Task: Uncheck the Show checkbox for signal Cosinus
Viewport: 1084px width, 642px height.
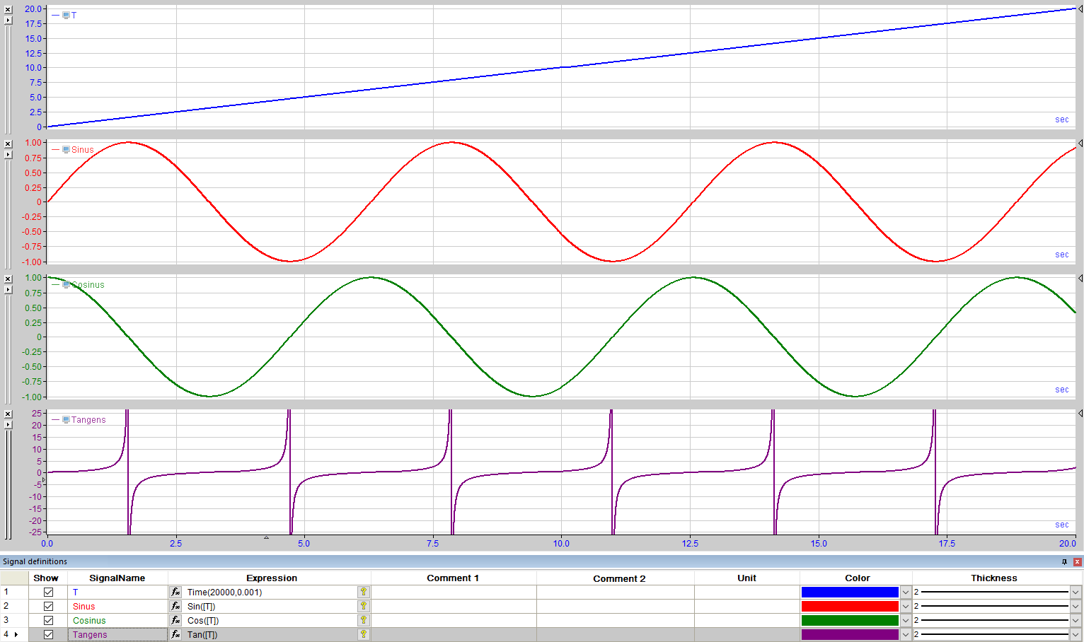Action: click(48, 620)
